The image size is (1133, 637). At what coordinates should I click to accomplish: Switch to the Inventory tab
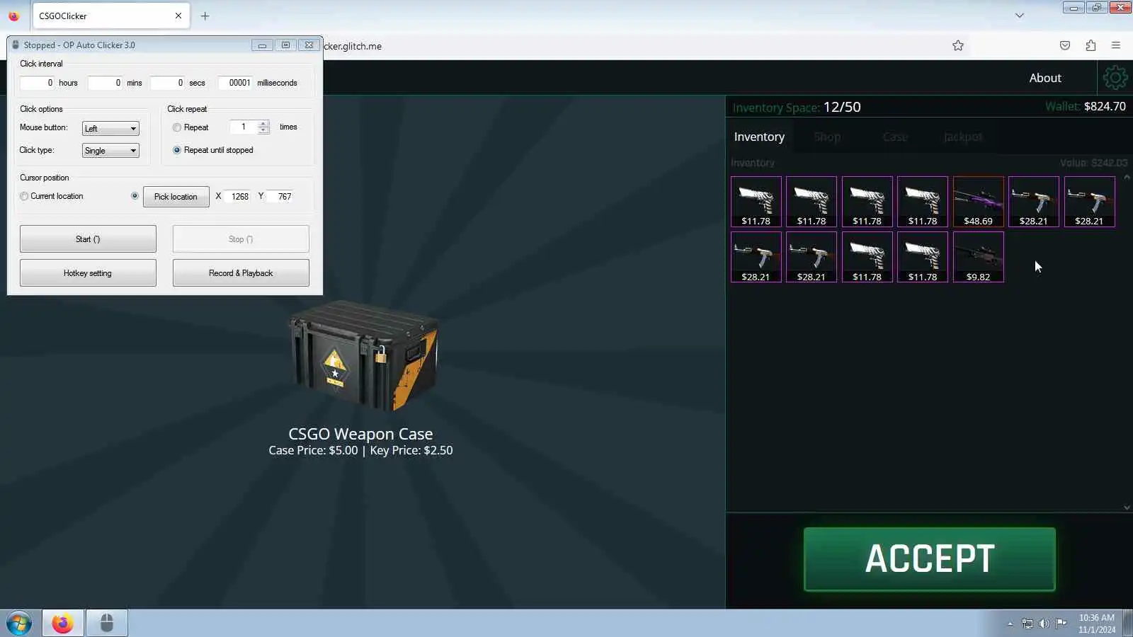tap(759, 137)
